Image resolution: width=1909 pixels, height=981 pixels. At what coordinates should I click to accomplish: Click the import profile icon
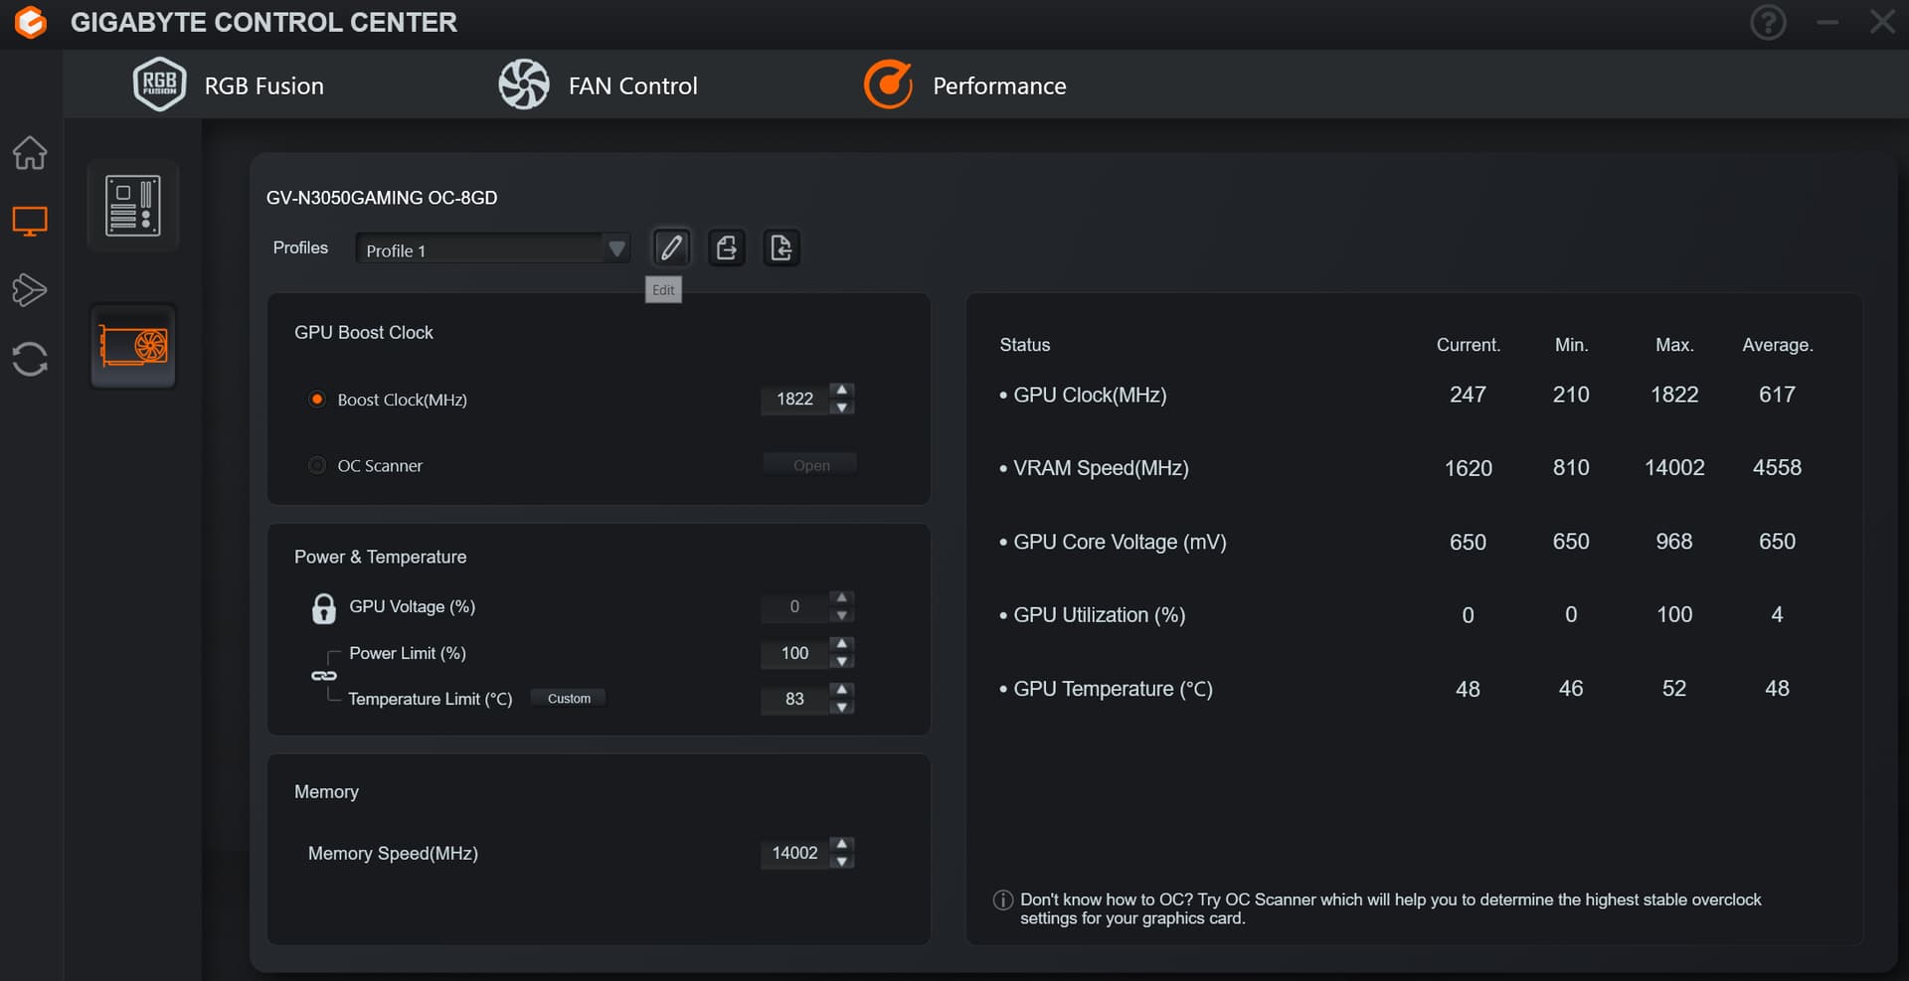point(781,247)
